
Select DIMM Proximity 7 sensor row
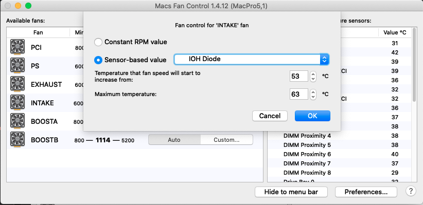[339, 163]
